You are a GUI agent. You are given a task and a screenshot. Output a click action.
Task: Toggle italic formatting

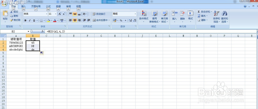[30, 21]
